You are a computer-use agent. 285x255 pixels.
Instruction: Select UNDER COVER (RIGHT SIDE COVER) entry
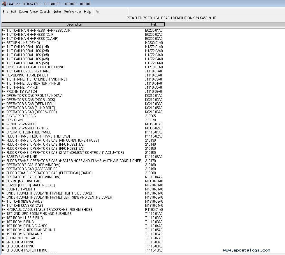(50, 193)
